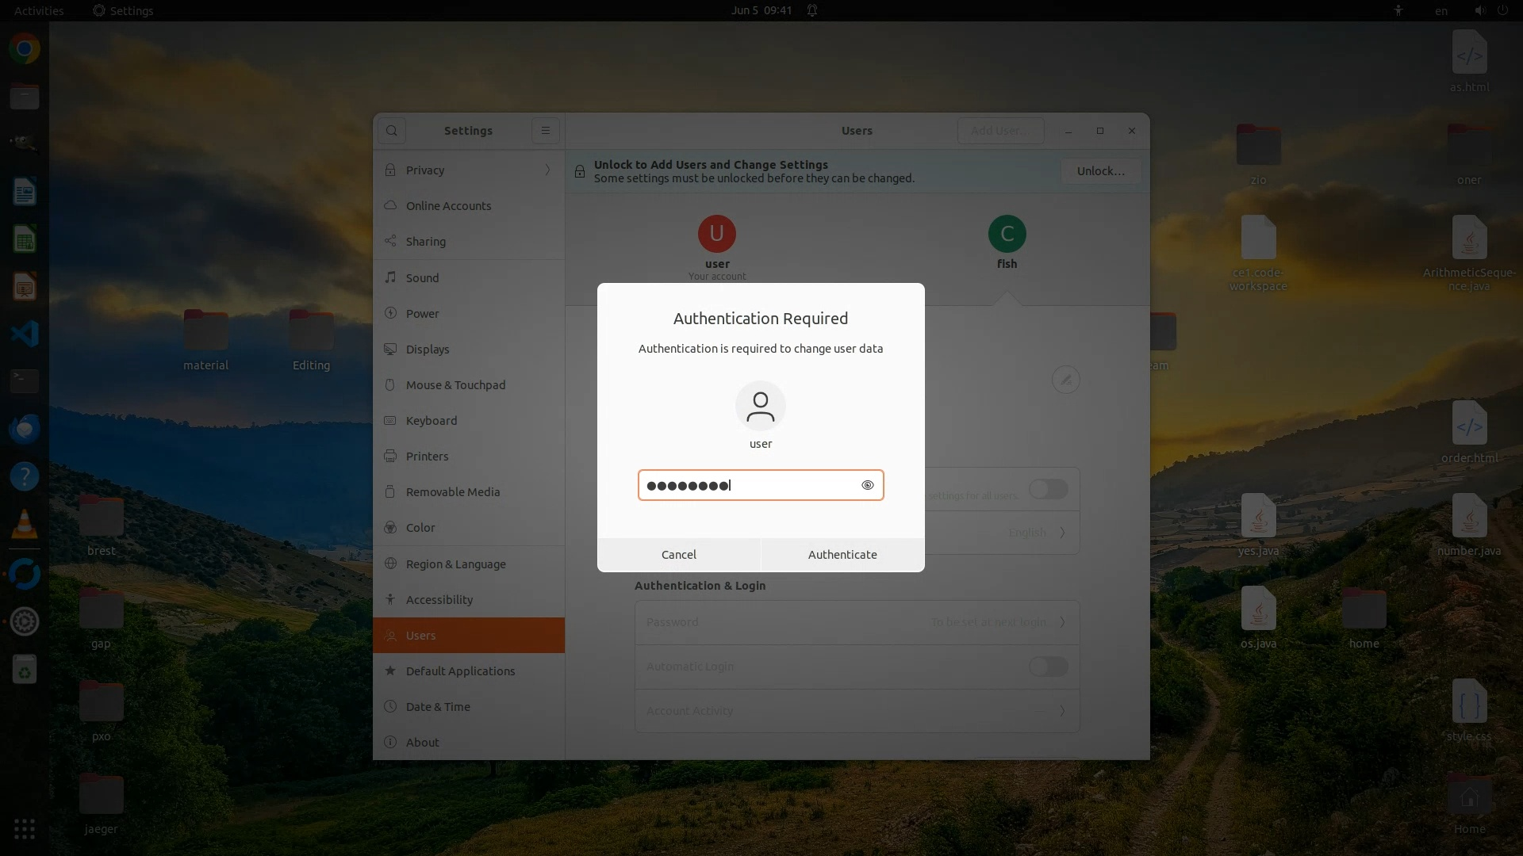Launch VLC media player from dock
1523x856 pixels.
tap(25, 525)
